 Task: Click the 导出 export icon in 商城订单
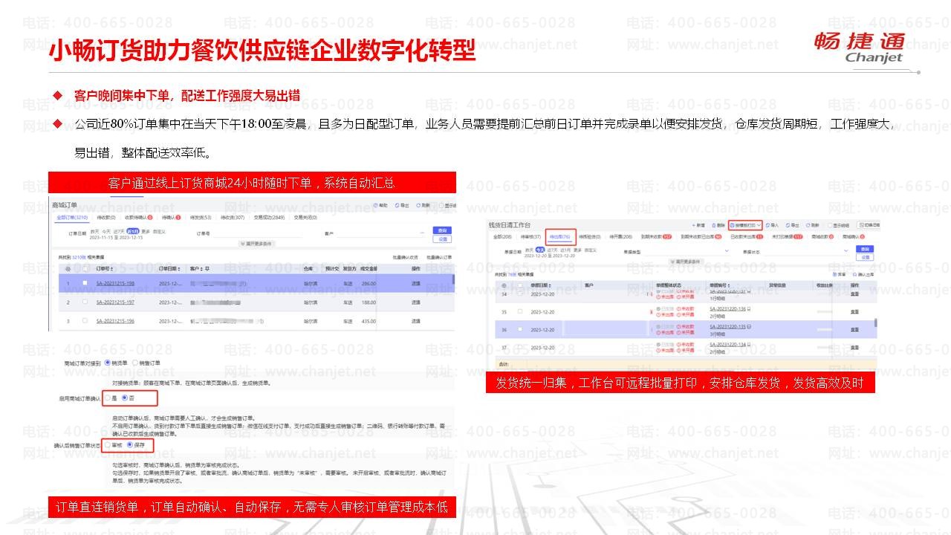pyautogui.click(x=397, y=205)
